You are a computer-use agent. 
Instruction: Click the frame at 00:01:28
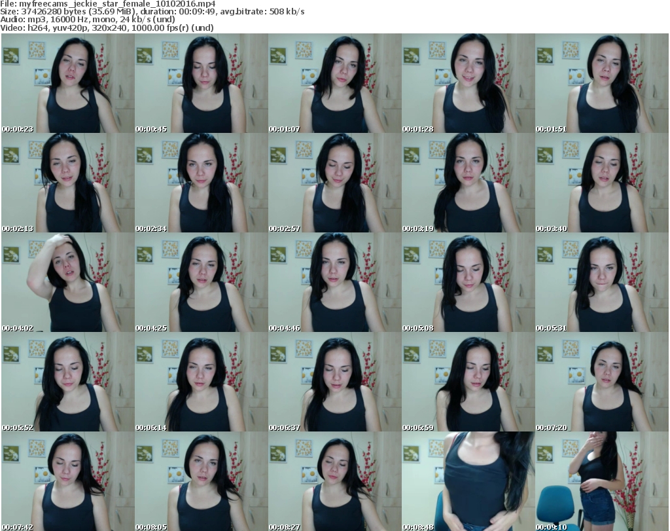click(x=468, y=84)
